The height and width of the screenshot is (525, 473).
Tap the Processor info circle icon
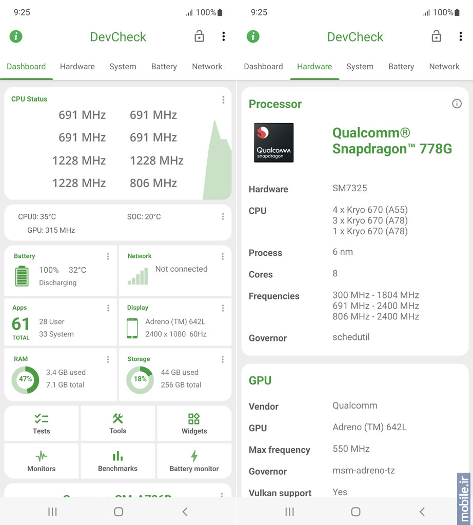pyautogui.click(x=457, y=104)
